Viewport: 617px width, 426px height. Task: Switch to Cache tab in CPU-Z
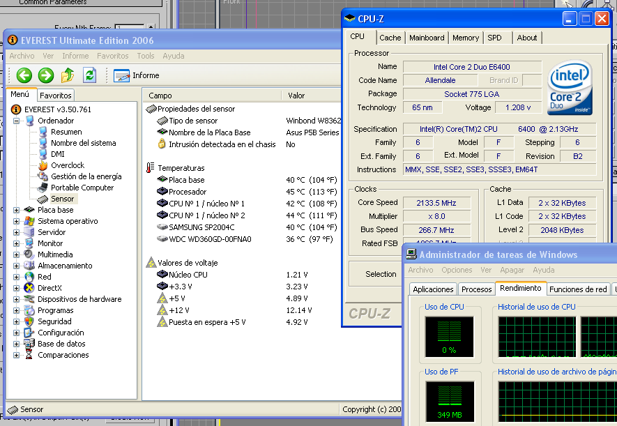pos(390,38)
